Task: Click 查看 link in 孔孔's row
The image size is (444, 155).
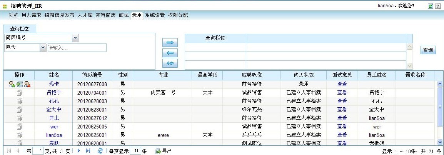Action: pos(342,101)
